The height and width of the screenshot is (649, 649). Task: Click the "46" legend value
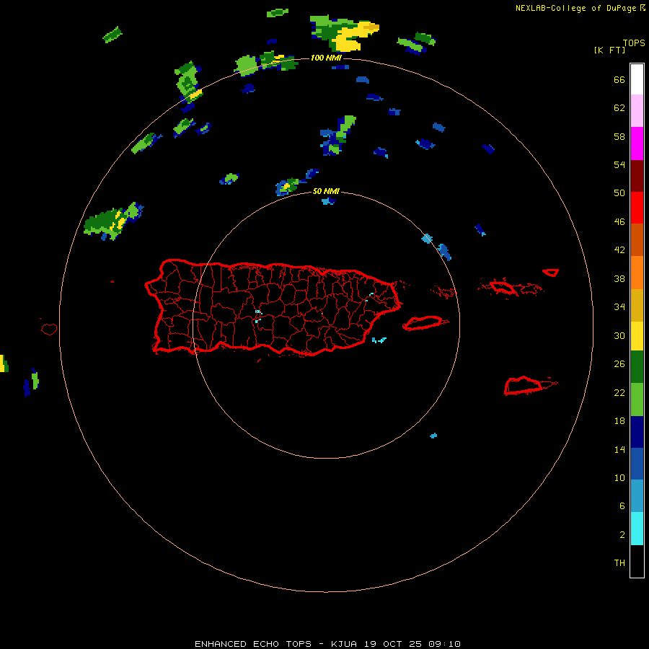[x=619, y=221]
